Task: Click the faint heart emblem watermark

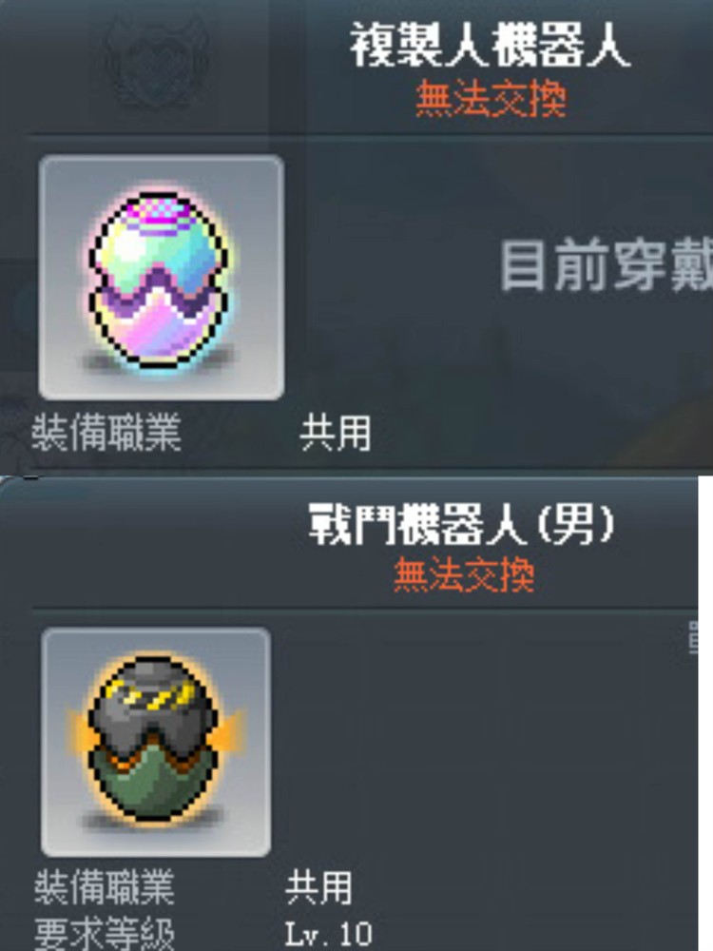Action: (157, 63)
